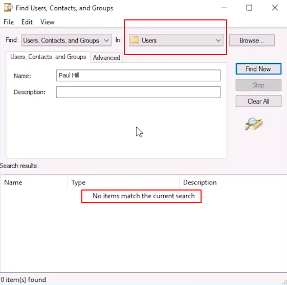Image resolution: width=287 pixels, height=285 pixels.
Task: Click the window resize grip in the corner
Action: tap(284, 282)
